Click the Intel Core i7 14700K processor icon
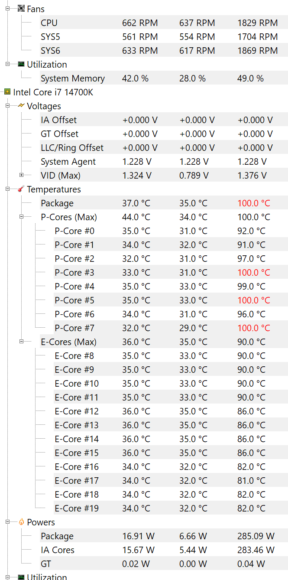 7,92
